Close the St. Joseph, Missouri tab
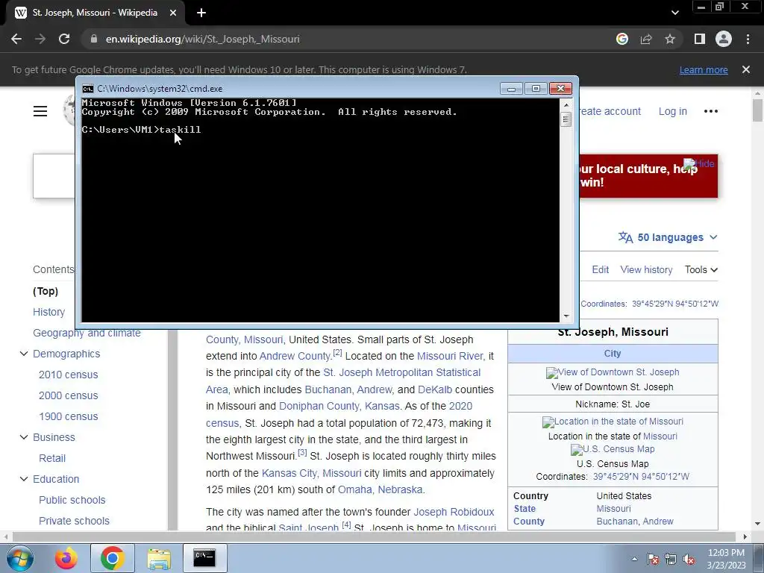764x573 pixels. pyautogui.click(x=173, y=13)
